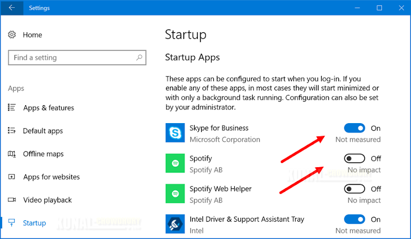Close the Settings window

tap(401, 8)
